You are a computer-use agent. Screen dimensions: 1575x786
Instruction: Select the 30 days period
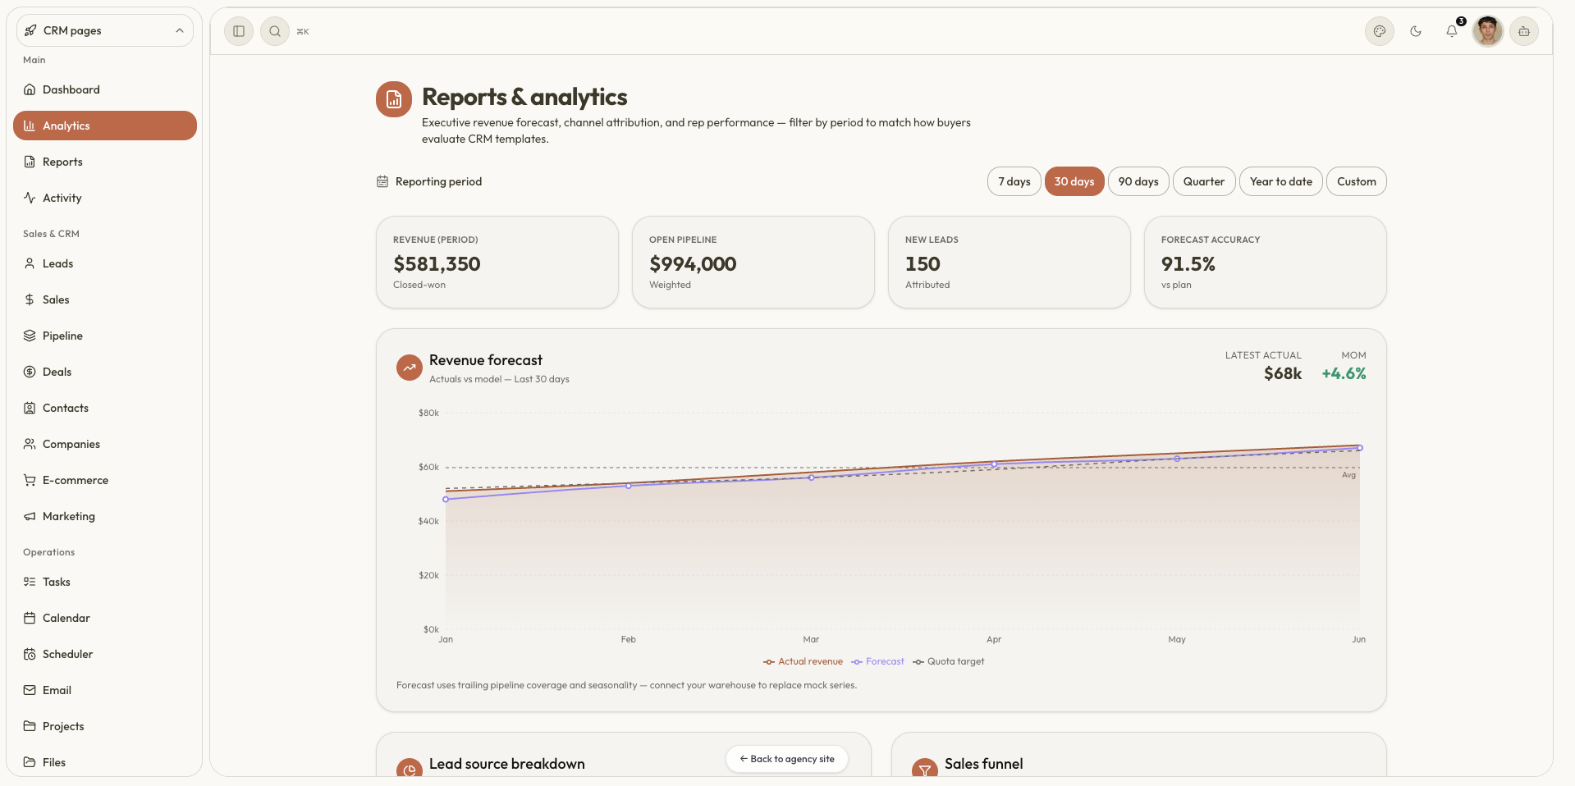coord(1074,181)
